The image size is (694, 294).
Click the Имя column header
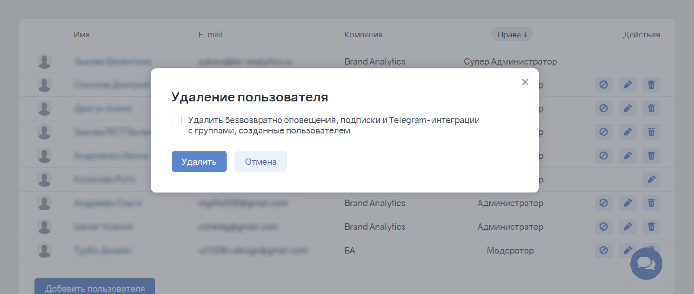pyautogui.click(x=82, y=35)
